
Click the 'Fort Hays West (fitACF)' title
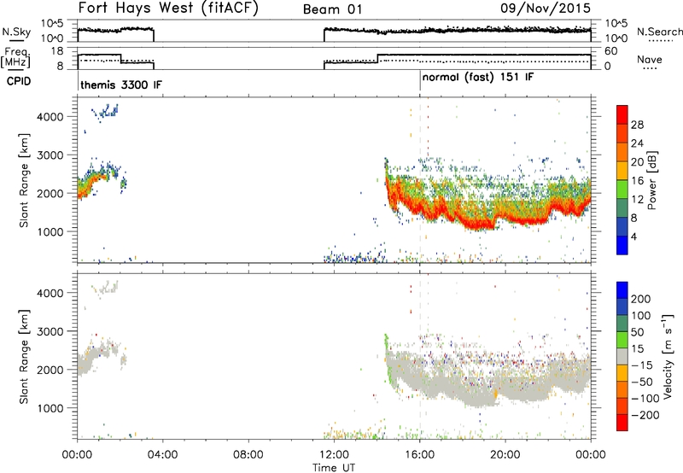pos(168,9)
